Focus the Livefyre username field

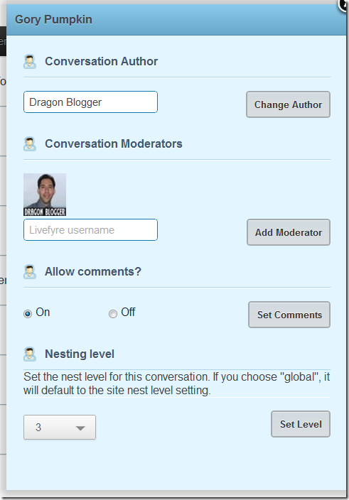[90, 229]
